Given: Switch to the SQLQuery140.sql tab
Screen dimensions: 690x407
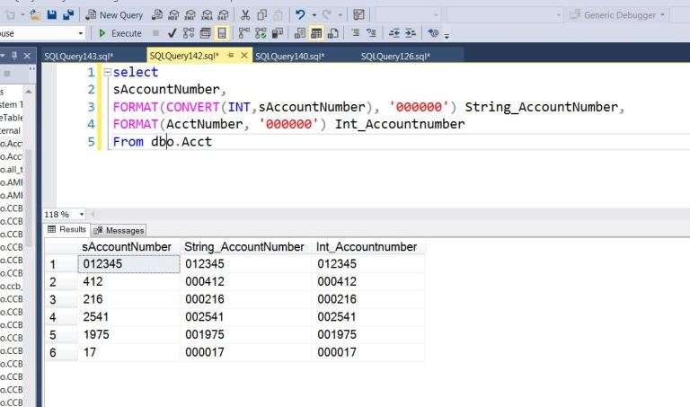Looking at the screenshot, I should coord(289,56).
